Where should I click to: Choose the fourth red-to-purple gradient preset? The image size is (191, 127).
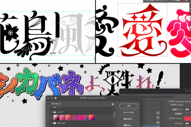[x=74, y=117]
